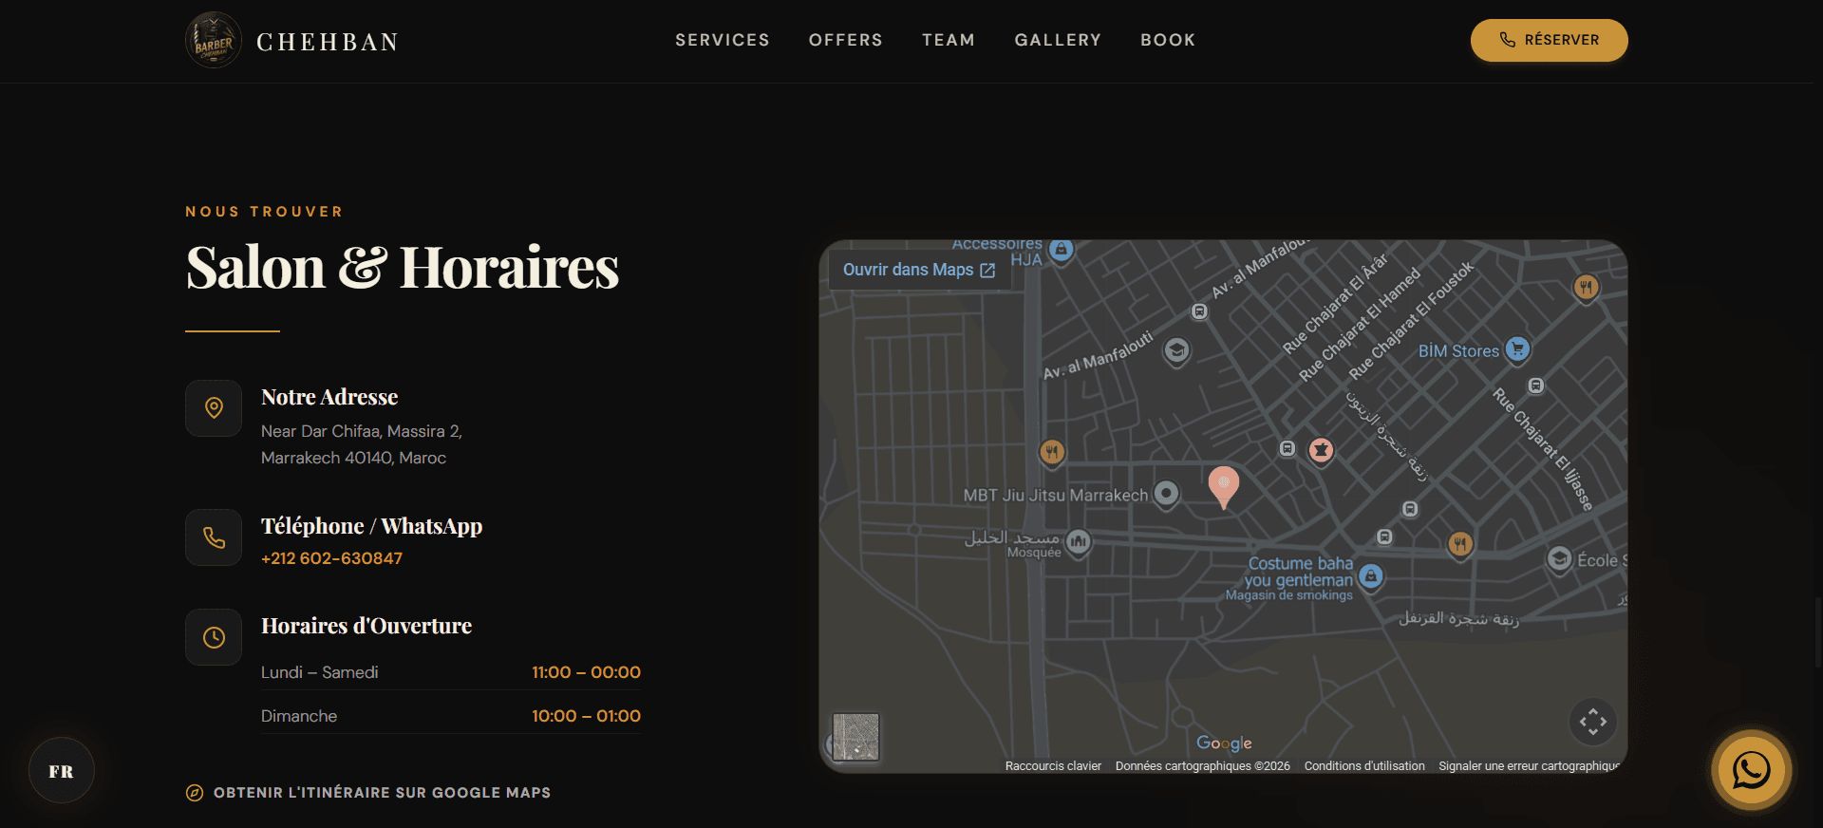The height and width of the screenshot is (828, 1823).
Task: Switch the map to satellite view thumbnail
Action: click(855, 737)
